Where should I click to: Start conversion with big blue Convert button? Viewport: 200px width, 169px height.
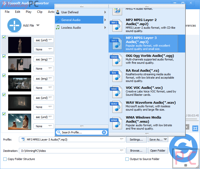point(183,148)
